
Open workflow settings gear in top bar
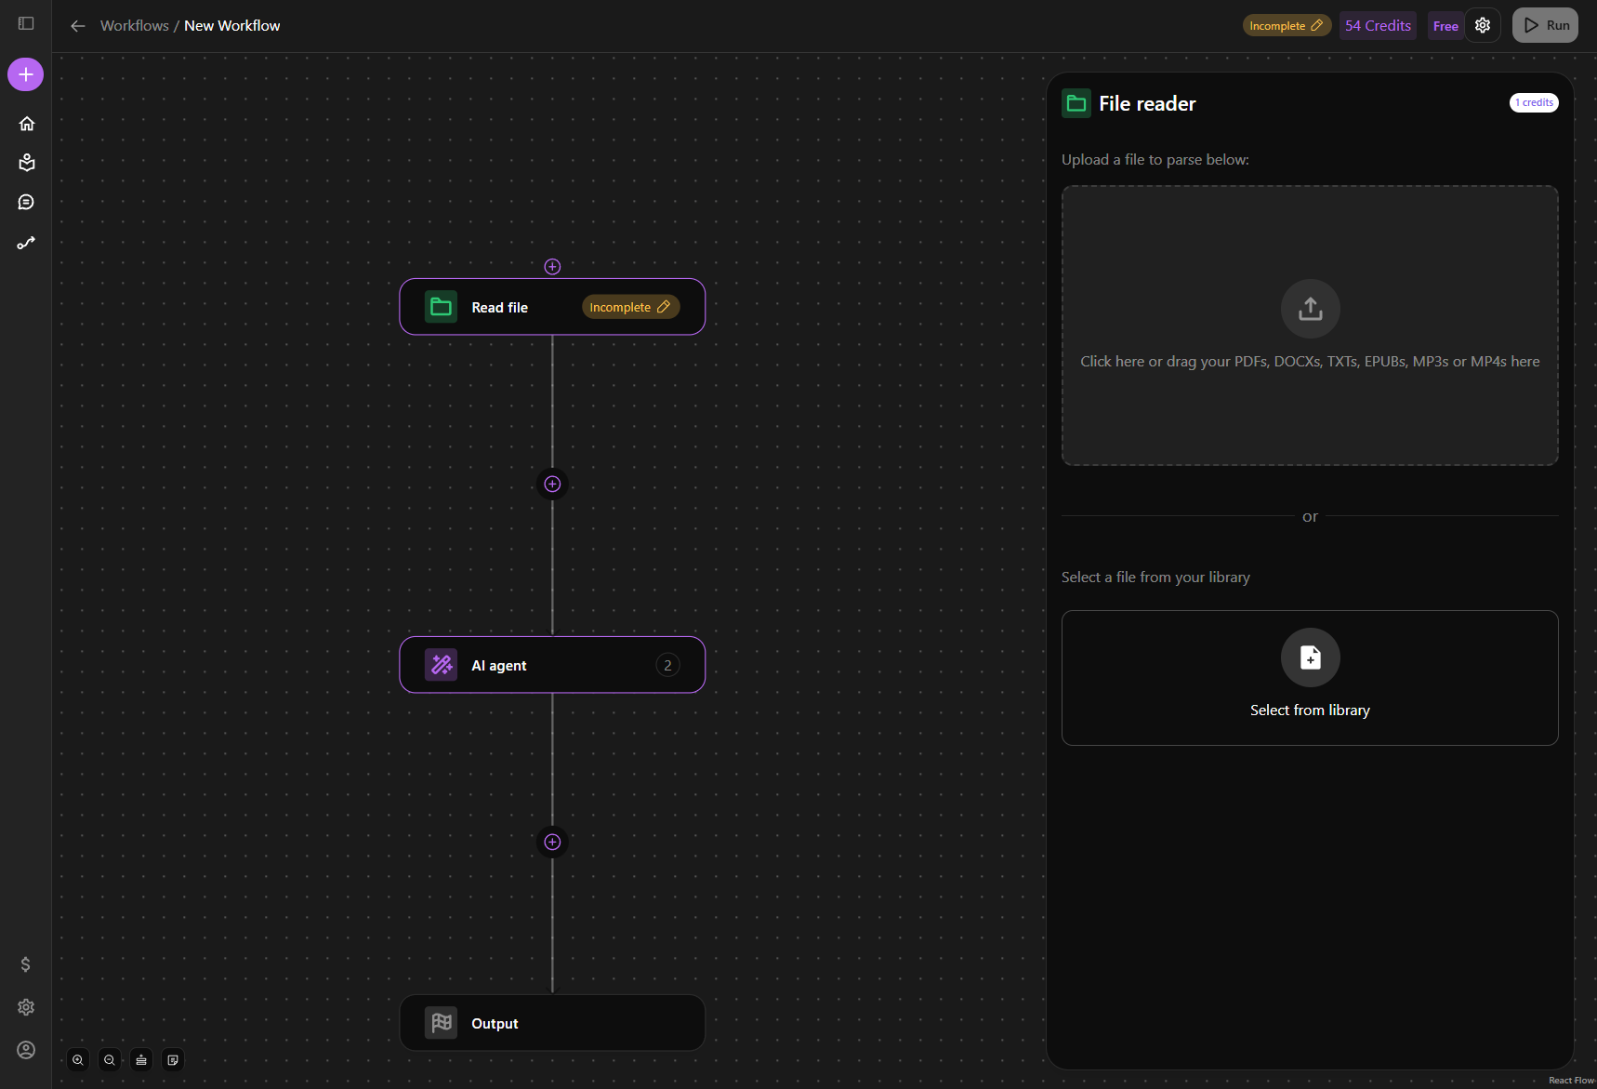pyautogui.click(x=1483, y=26)
